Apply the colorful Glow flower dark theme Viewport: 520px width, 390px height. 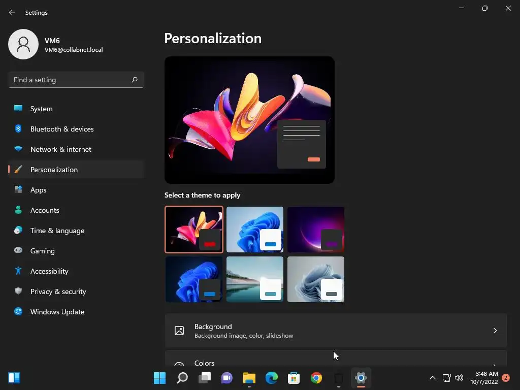coord(194,230)
